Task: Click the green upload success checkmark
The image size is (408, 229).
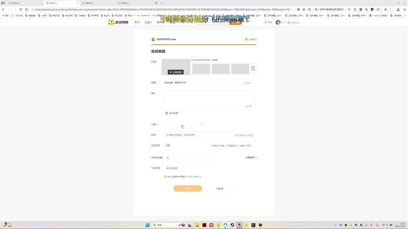Action: click(x=246, y=39)
